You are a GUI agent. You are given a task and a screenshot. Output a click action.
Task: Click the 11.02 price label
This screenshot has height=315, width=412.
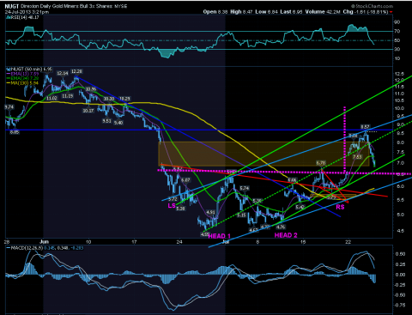click(51, 98)
